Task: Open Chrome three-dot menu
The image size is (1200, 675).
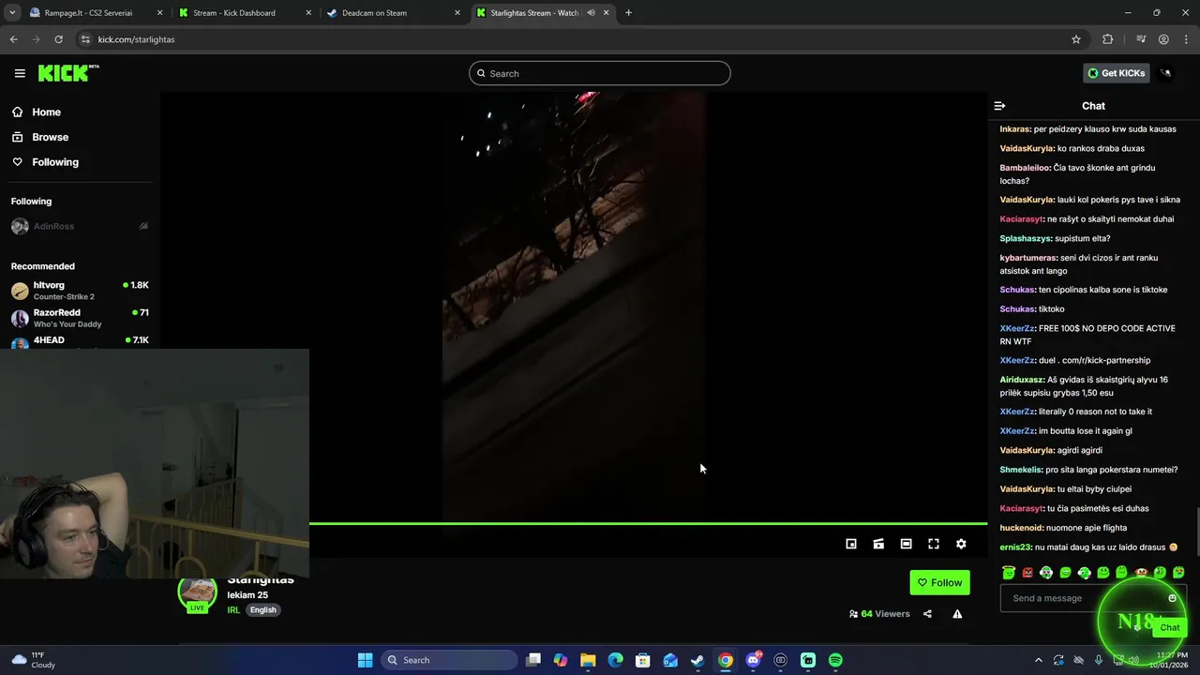Action: 1187,39
